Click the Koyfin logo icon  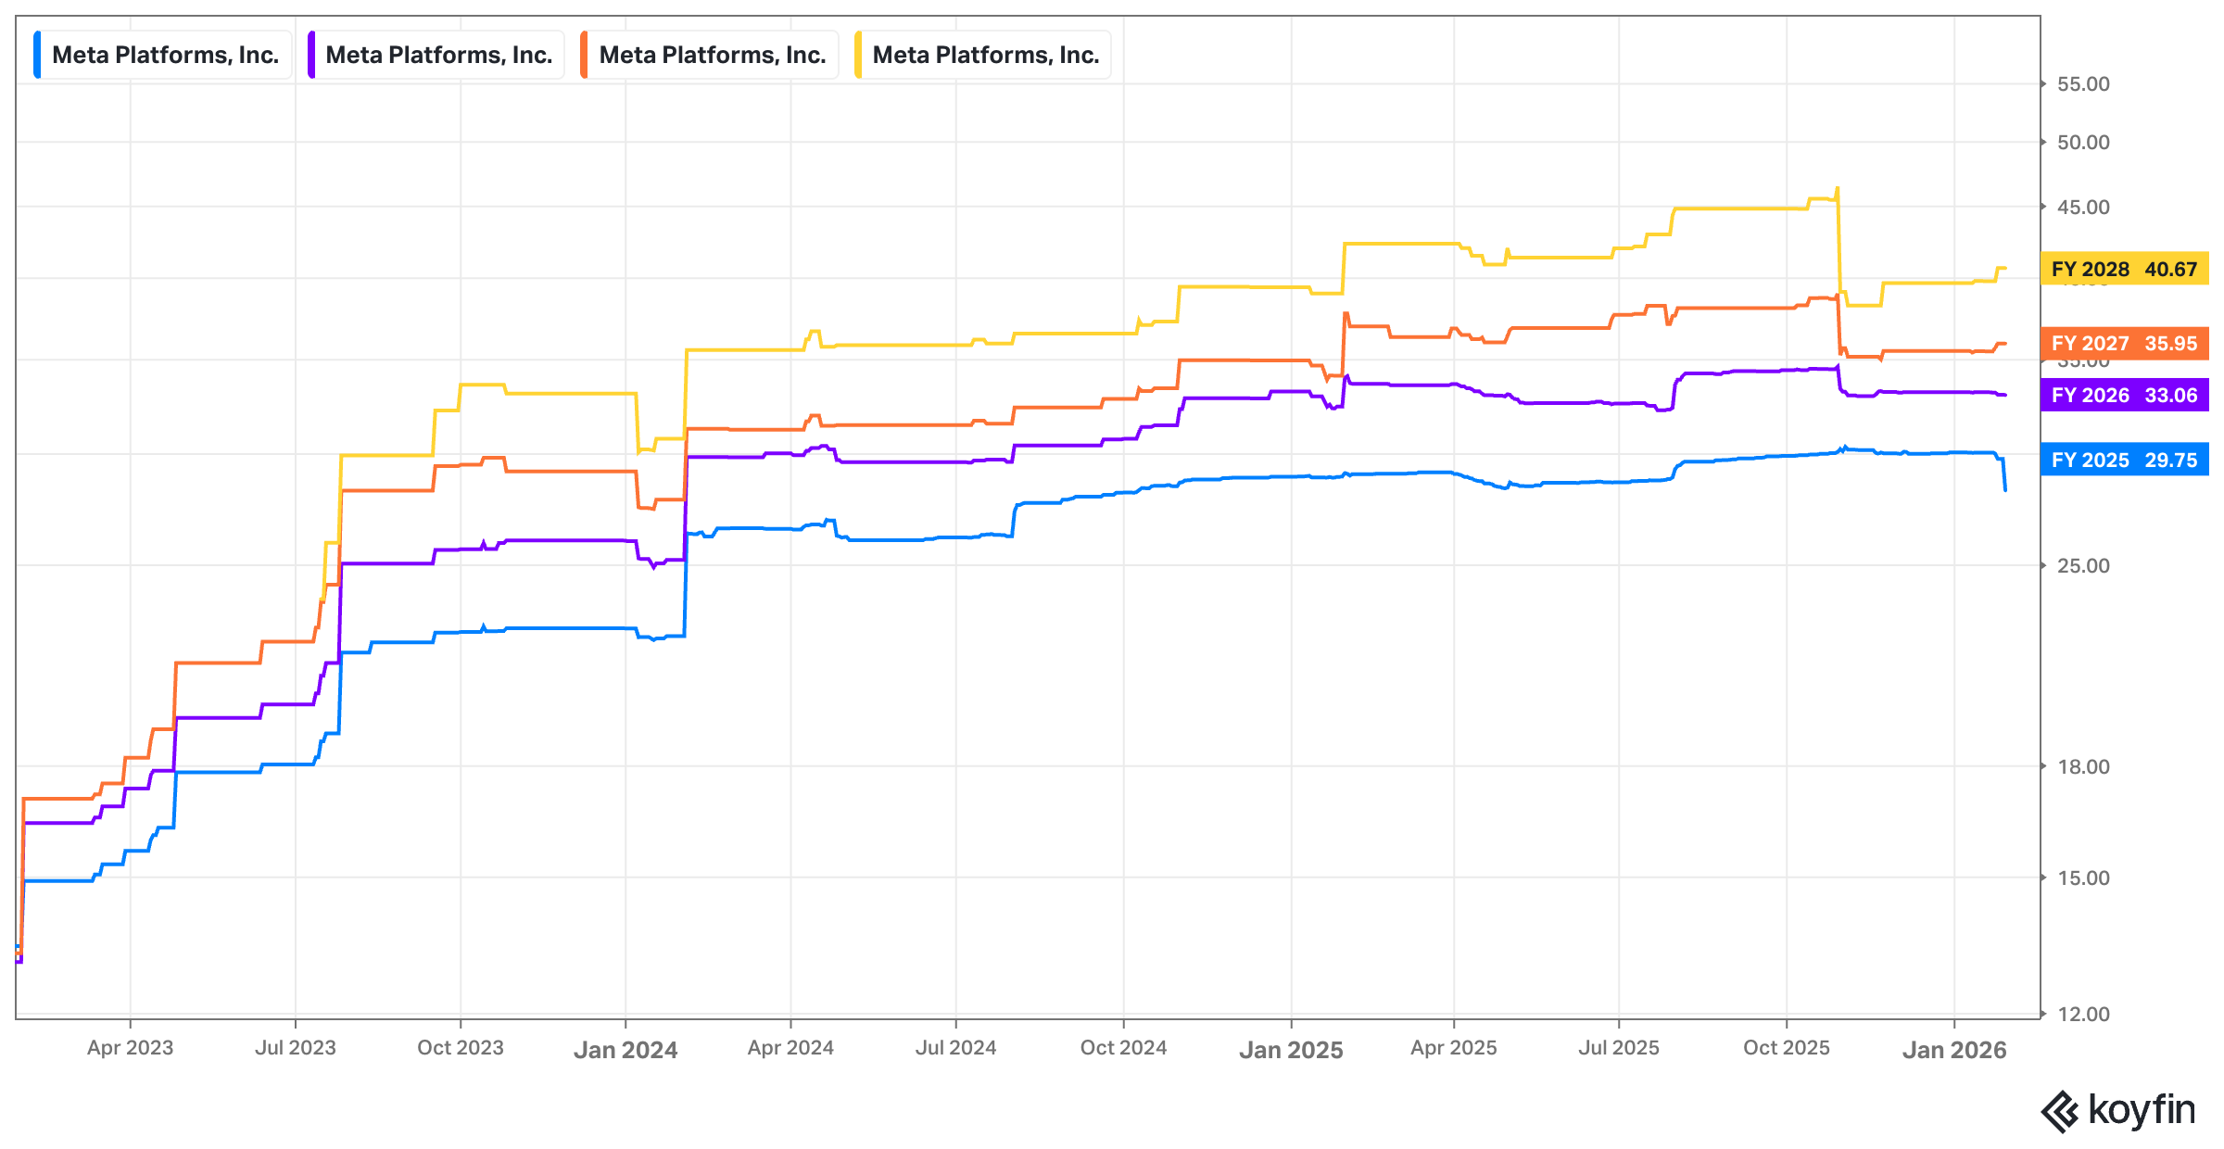click(2060, 1111)
